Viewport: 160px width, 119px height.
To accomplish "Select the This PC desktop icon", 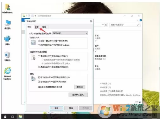I will coord(7,24).
